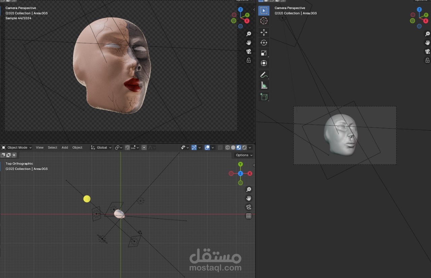Click pan hand icon in Top Orthographic viewport
Viewport: 431px width, 278px height.
pyautogui.click(x=248, y=198)
